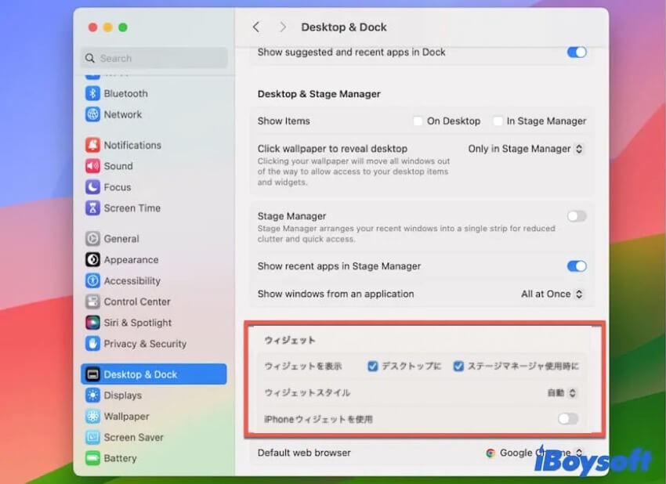Viewport: 666px width, 484px height.
Task: Click the Google Chrome browser icon
Action: pyautogui.click(x=490, y=453)
